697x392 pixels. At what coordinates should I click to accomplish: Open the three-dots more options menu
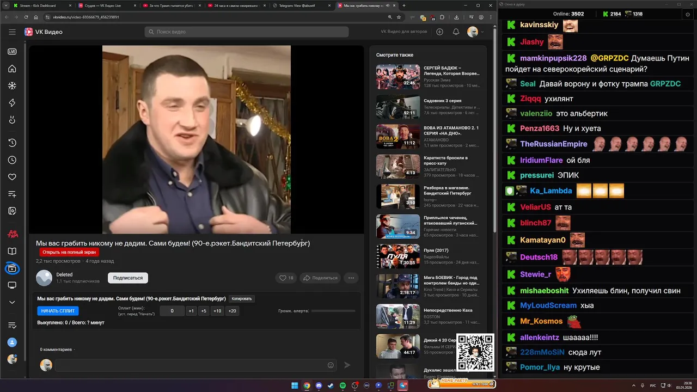pyautogui.click(x=351, y=278)
